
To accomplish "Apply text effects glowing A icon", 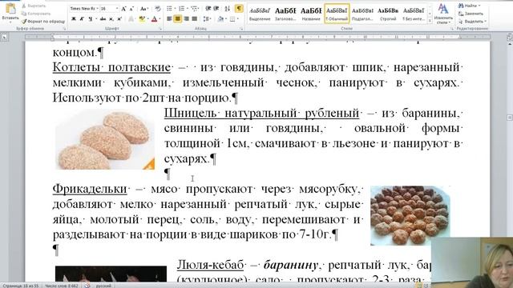I will (131, 19).
